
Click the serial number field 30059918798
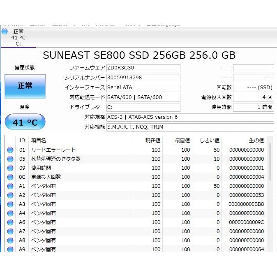coord(143,78)
